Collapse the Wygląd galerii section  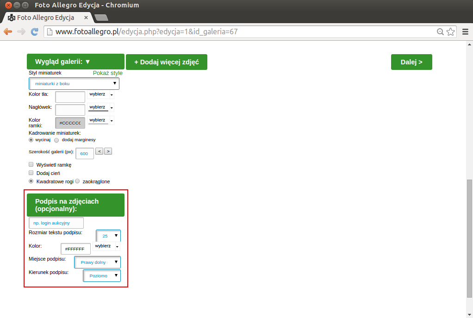point(76,62)
